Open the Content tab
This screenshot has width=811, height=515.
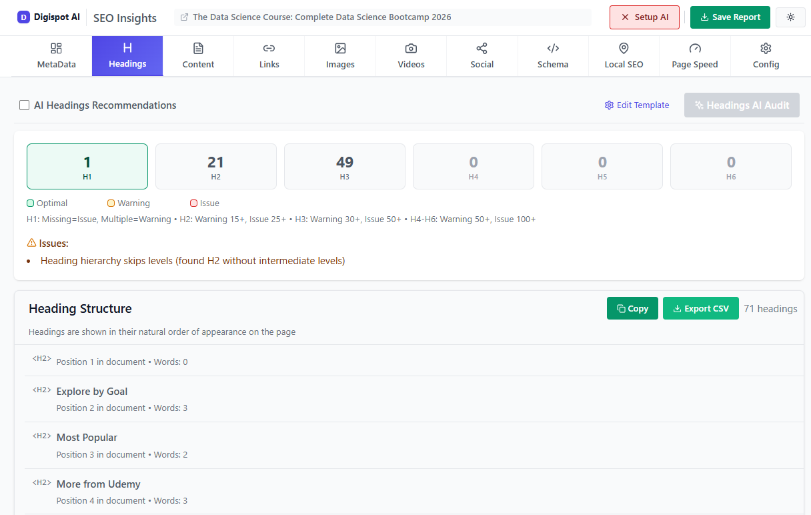198,56
